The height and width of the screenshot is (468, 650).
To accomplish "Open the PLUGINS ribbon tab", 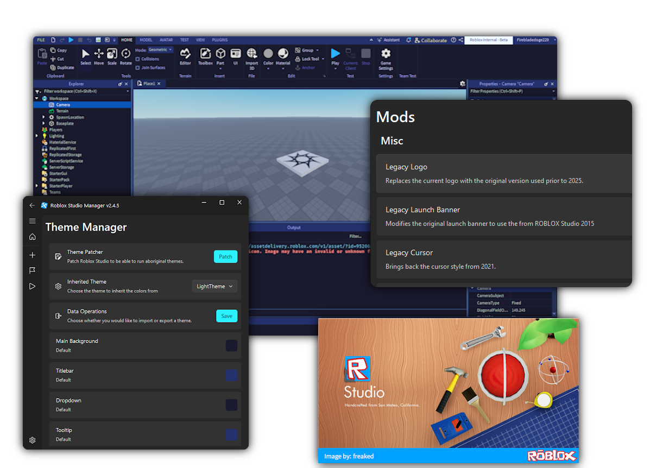I will pyautogui.click(x=219, y=40).
